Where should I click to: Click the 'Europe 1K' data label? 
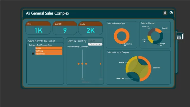(x=162, y=44)
